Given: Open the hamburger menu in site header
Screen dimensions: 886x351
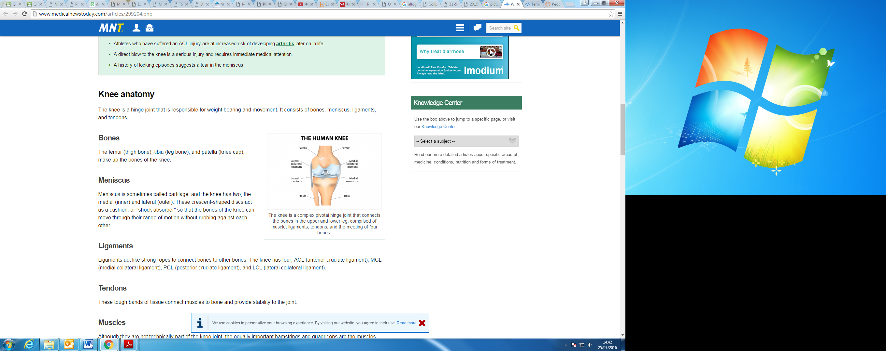Looking at the screenshot, I should tap(460, 28).
